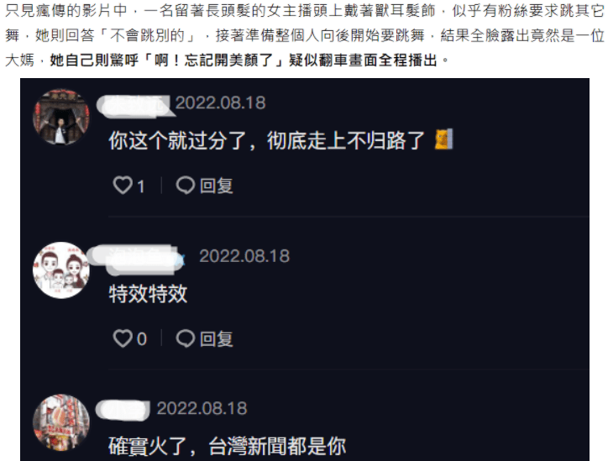Viewport: 608px width, 461px height.
Task: Select the comment text '你这个就过分了，彻底走上不归路了'
Action: click(x=267, y=140)
